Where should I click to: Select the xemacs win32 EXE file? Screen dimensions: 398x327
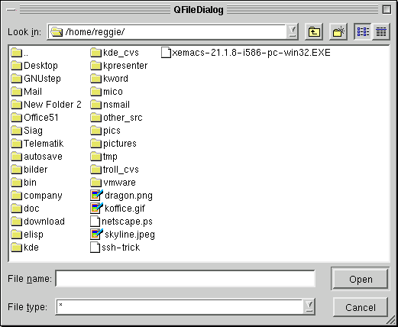246,53
